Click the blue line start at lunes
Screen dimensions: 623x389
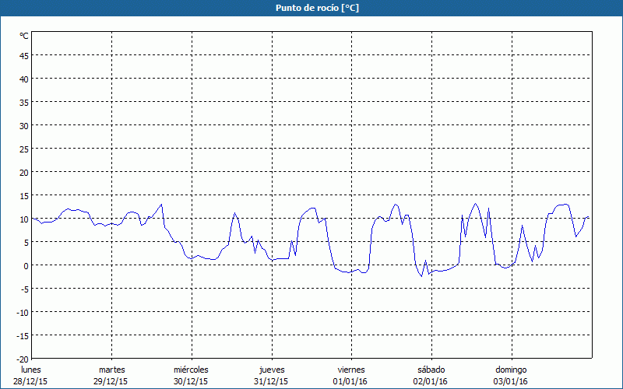[32, 219]
